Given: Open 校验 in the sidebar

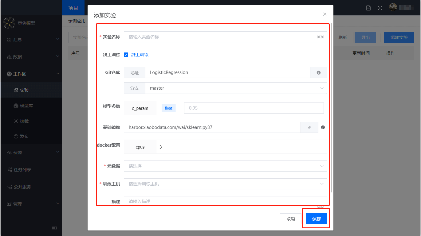Looking at the screenshot, I should pos(31,121).
